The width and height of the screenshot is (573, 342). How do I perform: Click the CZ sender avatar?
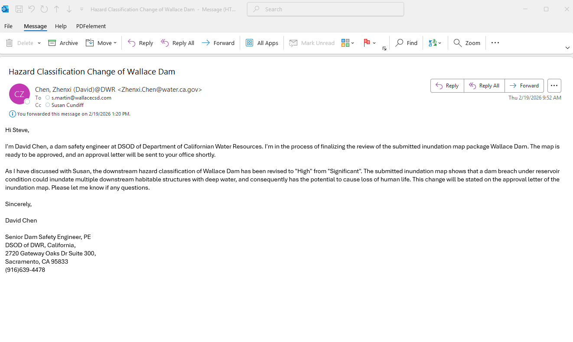point(20,94)
